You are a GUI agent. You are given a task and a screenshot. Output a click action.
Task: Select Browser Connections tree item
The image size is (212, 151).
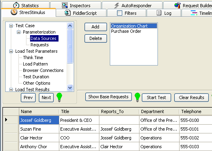[43, 70]
